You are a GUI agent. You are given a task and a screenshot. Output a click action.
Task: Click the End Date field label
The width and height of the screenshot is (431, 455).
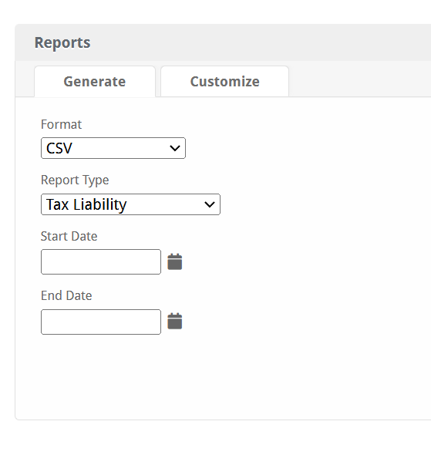pos(66,295)
